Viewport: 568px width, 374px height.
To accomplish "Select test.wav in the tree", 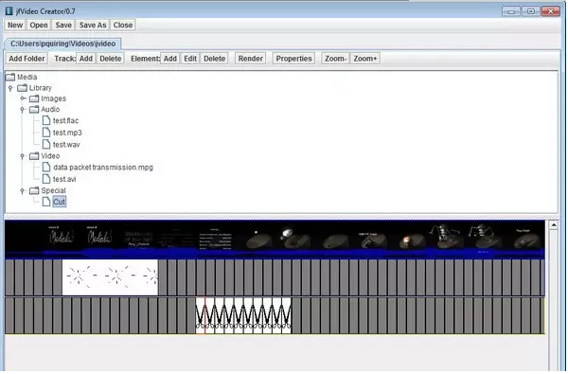I will click(66, 145).
